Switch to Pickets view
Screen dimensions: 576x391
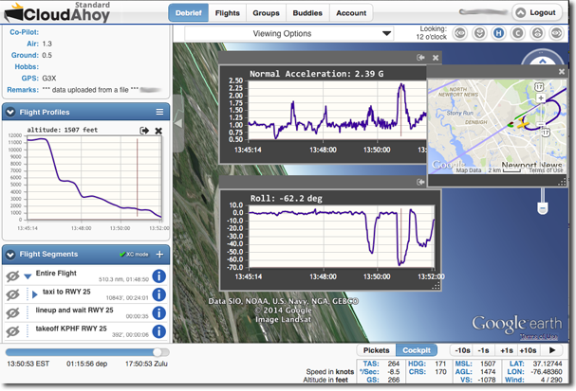[x=376, y=350]
